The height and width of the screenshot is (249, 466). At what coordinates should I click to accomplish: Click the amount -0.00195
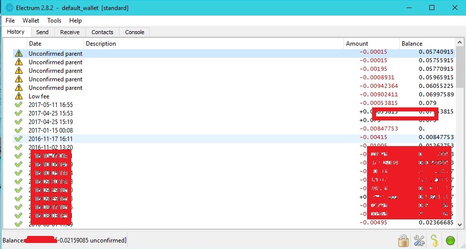click(373, 69)
